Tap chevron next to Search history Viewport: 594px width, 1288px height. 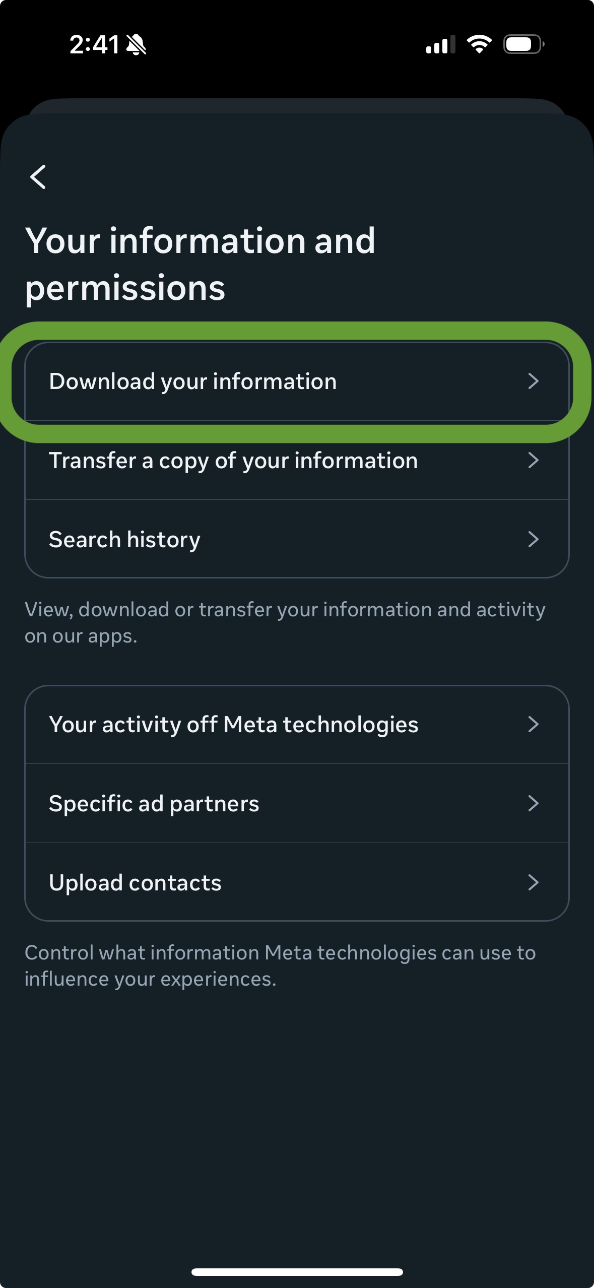(533, 540)
